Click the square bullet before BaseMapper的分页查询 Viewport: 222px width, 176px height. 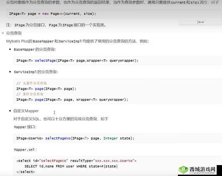pos(10,49)
